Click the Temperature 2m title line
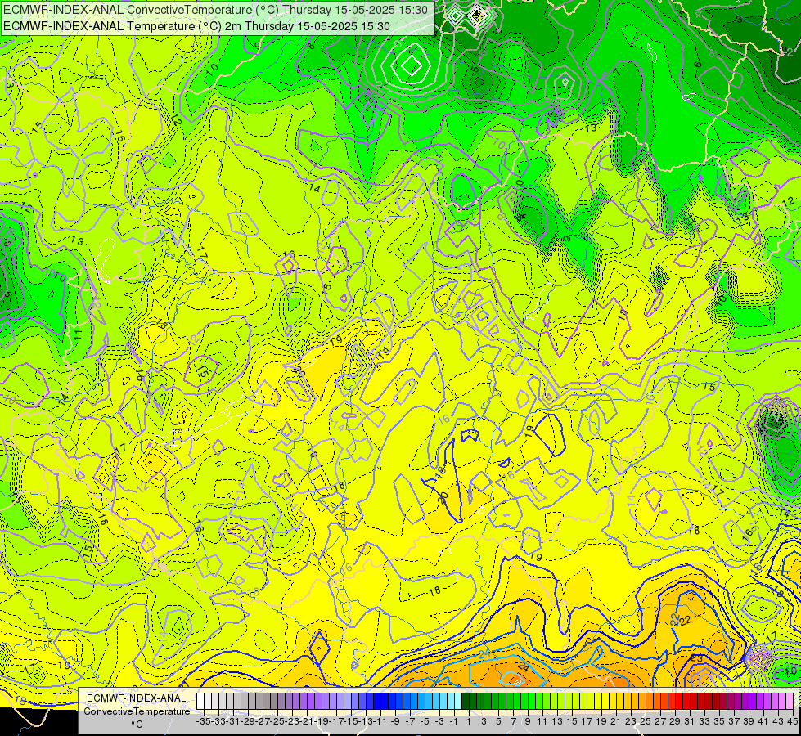Viewport: 801px width, 736px height. pos(196,26)
